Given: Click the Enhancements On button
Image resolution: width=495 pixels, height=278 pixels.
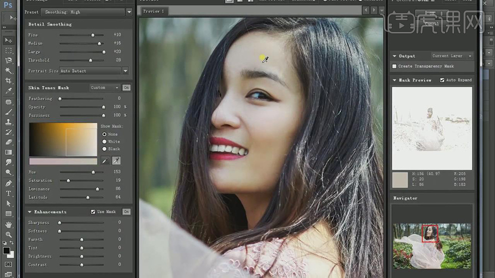Looking at the screenshot, I should point(126,212).
